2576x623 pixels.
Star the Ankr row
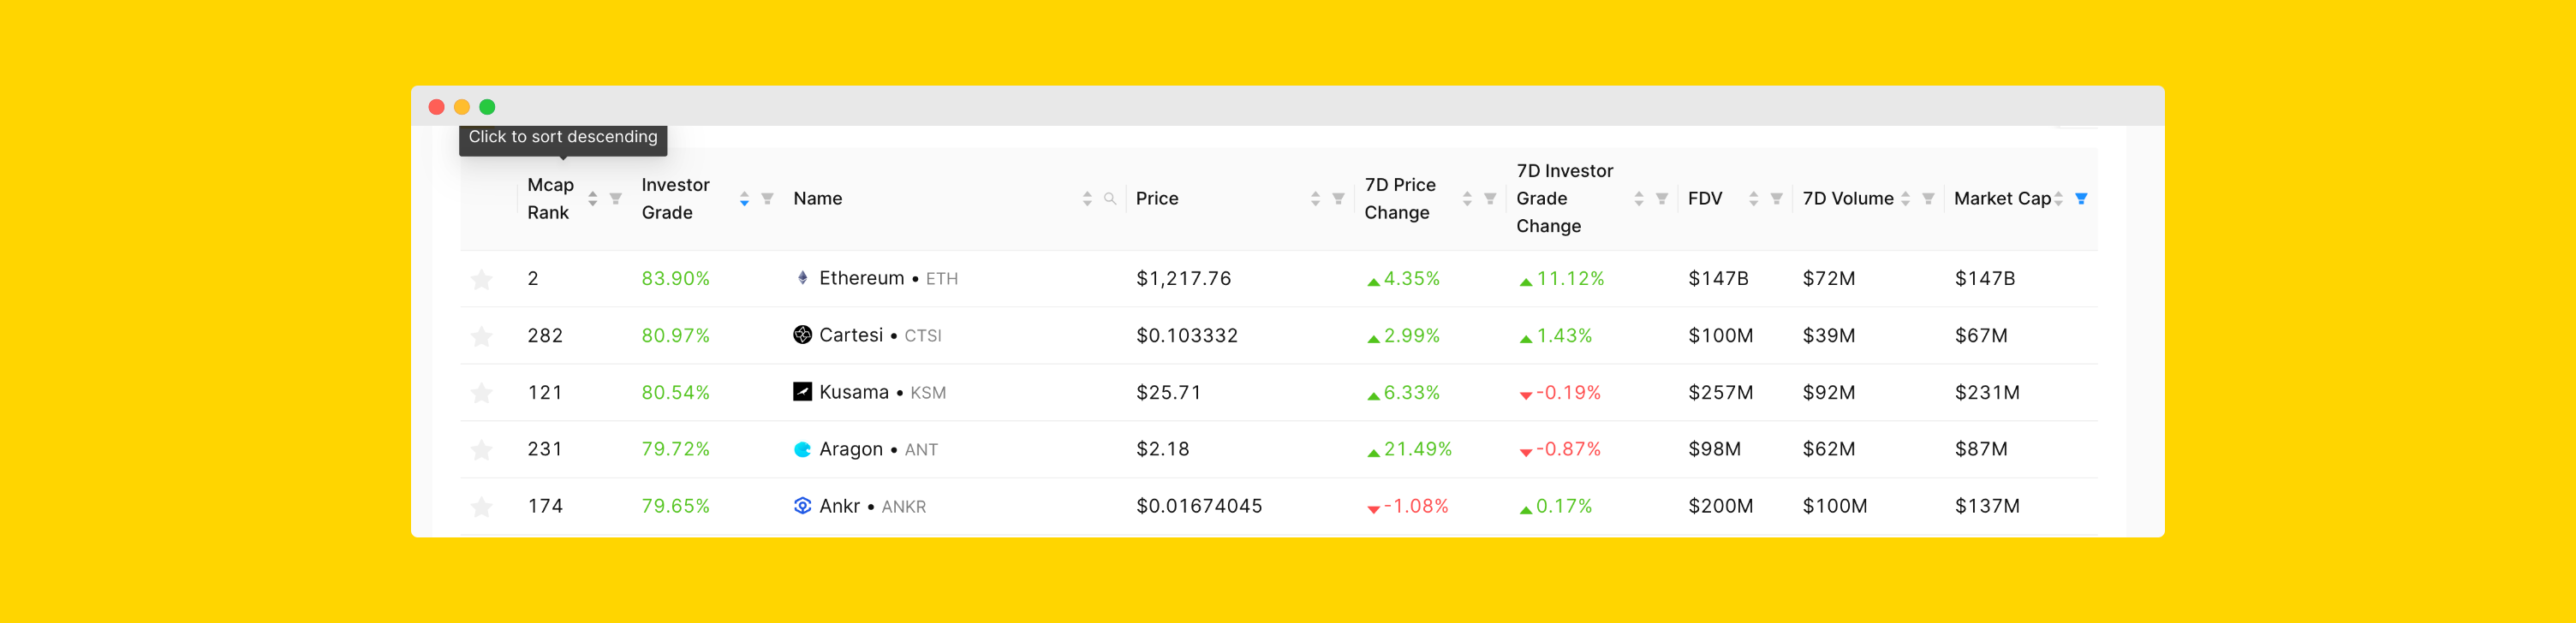pyautogui.click(x=481, y=507)
